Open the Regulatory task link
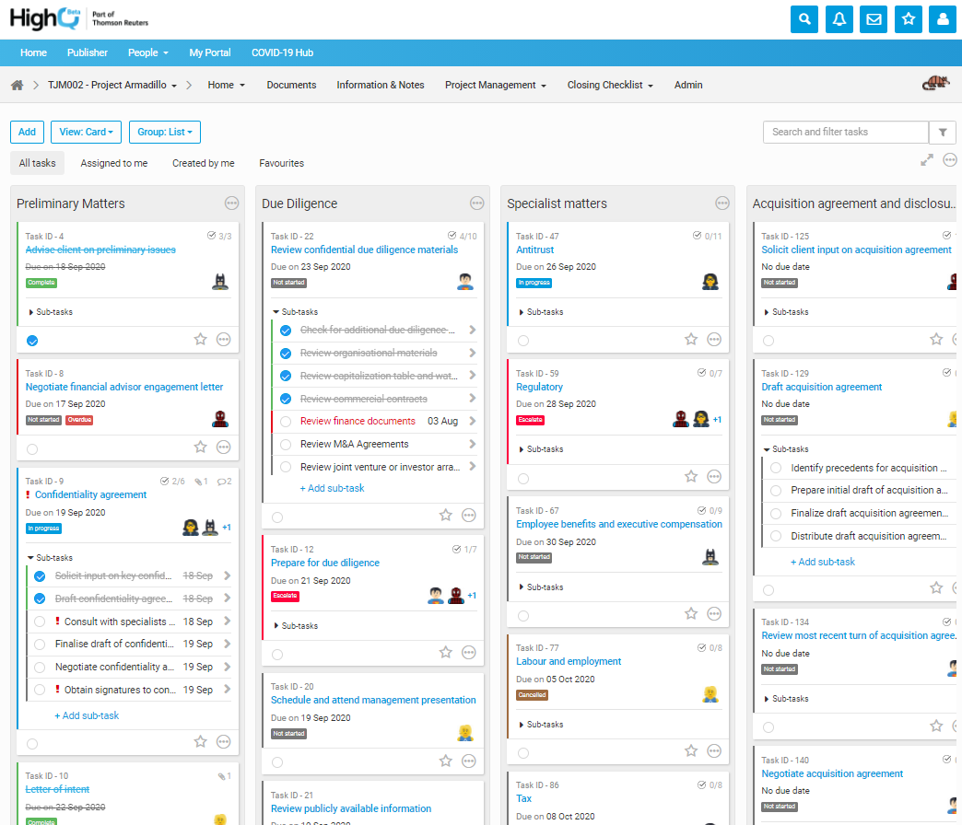Viewport: 962px width, 825px height. [539, 387]
